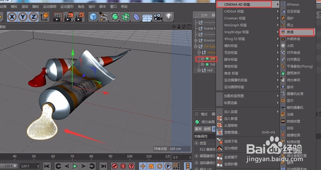Click the render view clapperboard icon
The image size is (321, 170).
(x=57, y=17)
